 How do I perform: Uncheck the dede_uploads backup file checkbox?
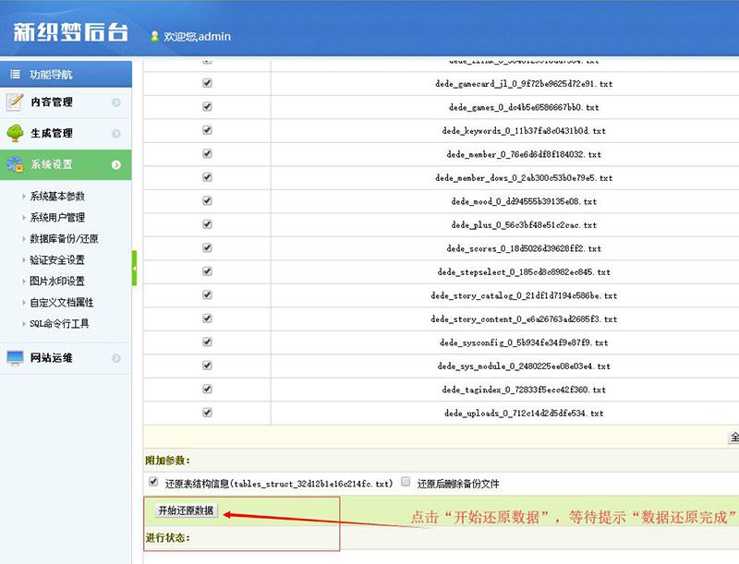207,413
